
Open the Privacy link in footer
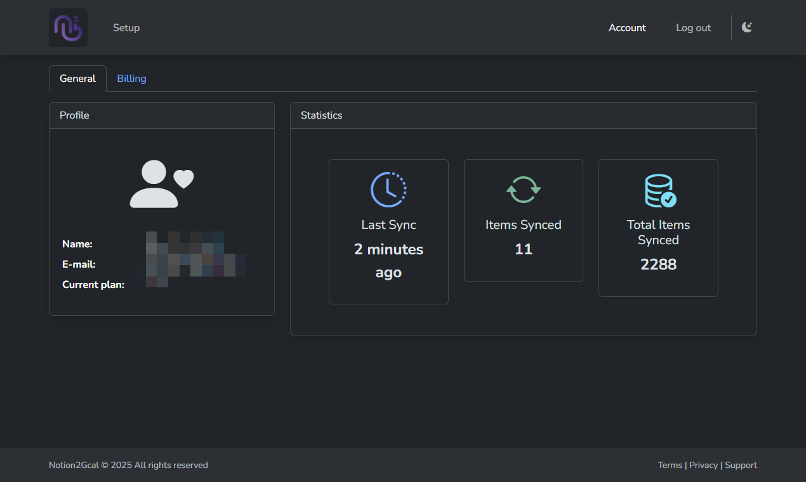[x=703, y=465]
